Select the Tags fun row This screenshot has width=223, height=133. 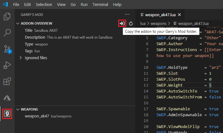point(75,51)
